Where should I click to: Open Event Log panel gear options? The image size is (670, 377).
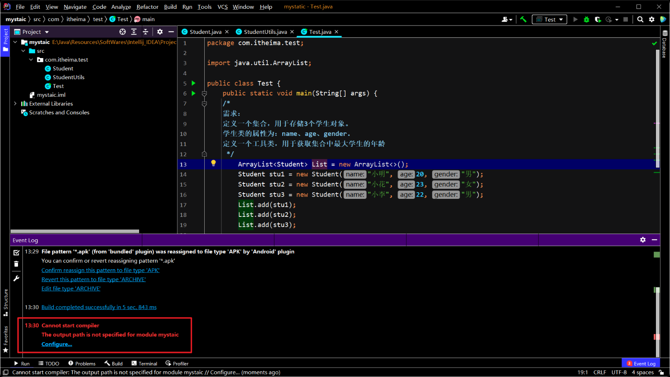pyautogui.click(x=643, y=240)
